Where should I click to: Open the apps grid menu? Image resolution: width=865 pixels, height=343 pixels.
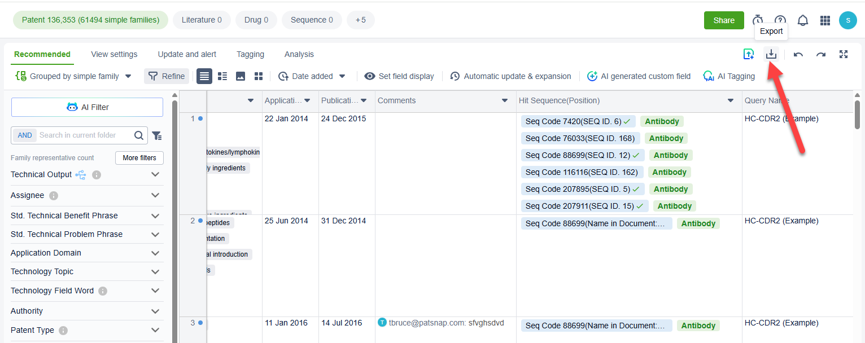(x=825, y=20)
